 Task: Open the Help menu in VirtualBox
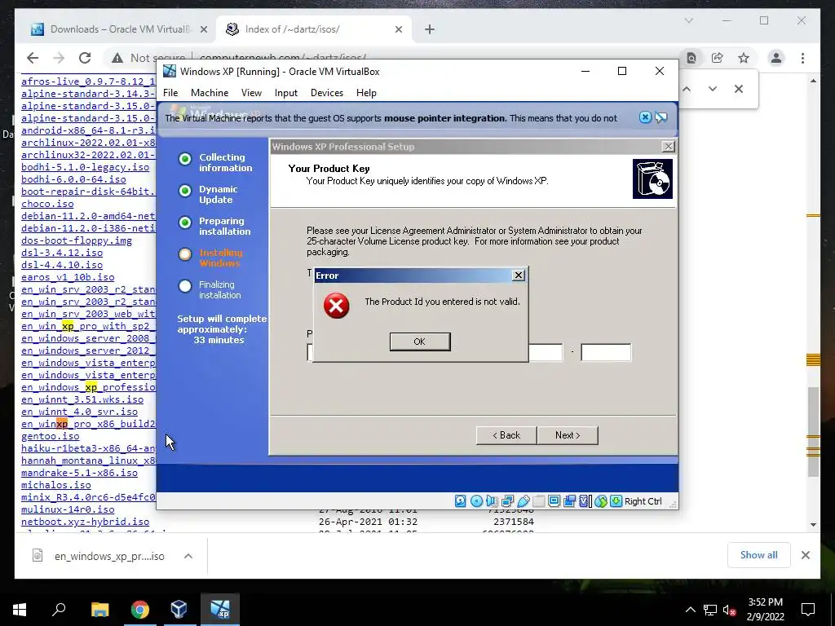366,93
